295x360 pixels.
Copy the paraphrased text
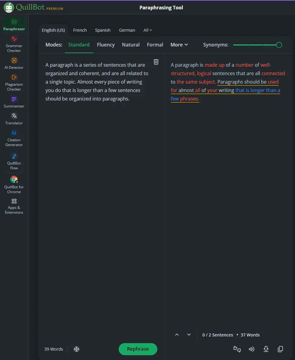pyautogui.click(x=280, y=349)
